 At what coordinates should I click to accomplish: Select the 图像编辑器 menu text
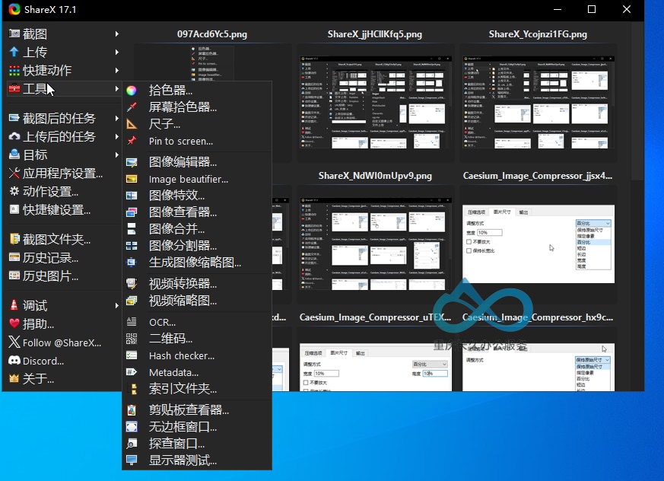(183, 162)
